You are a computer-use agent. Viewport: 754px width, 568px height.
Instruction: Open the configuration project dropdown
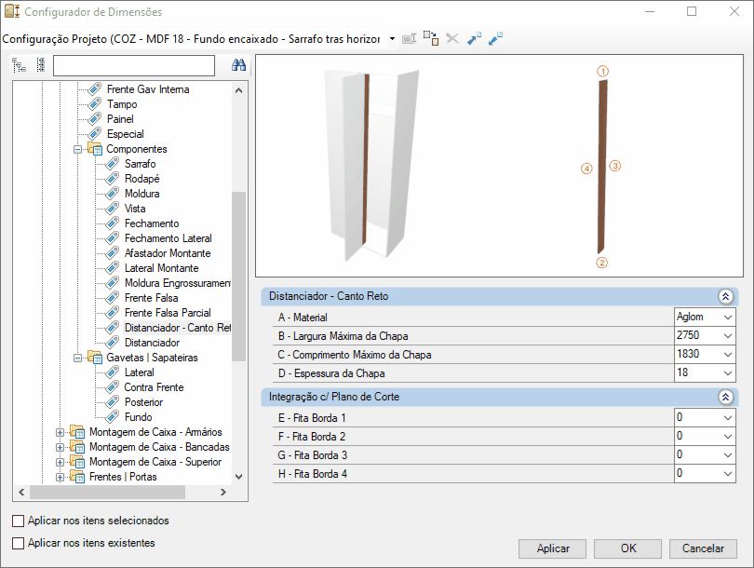coord(393,38)
